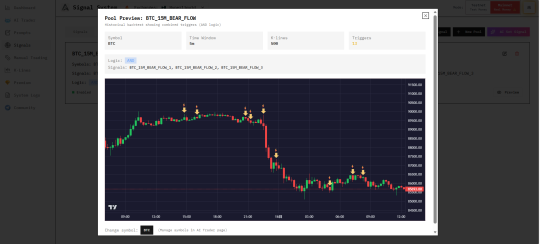Select the Signals tab
Image resolution: width=540 pixels, height=244 pixels.
[80, 31]
